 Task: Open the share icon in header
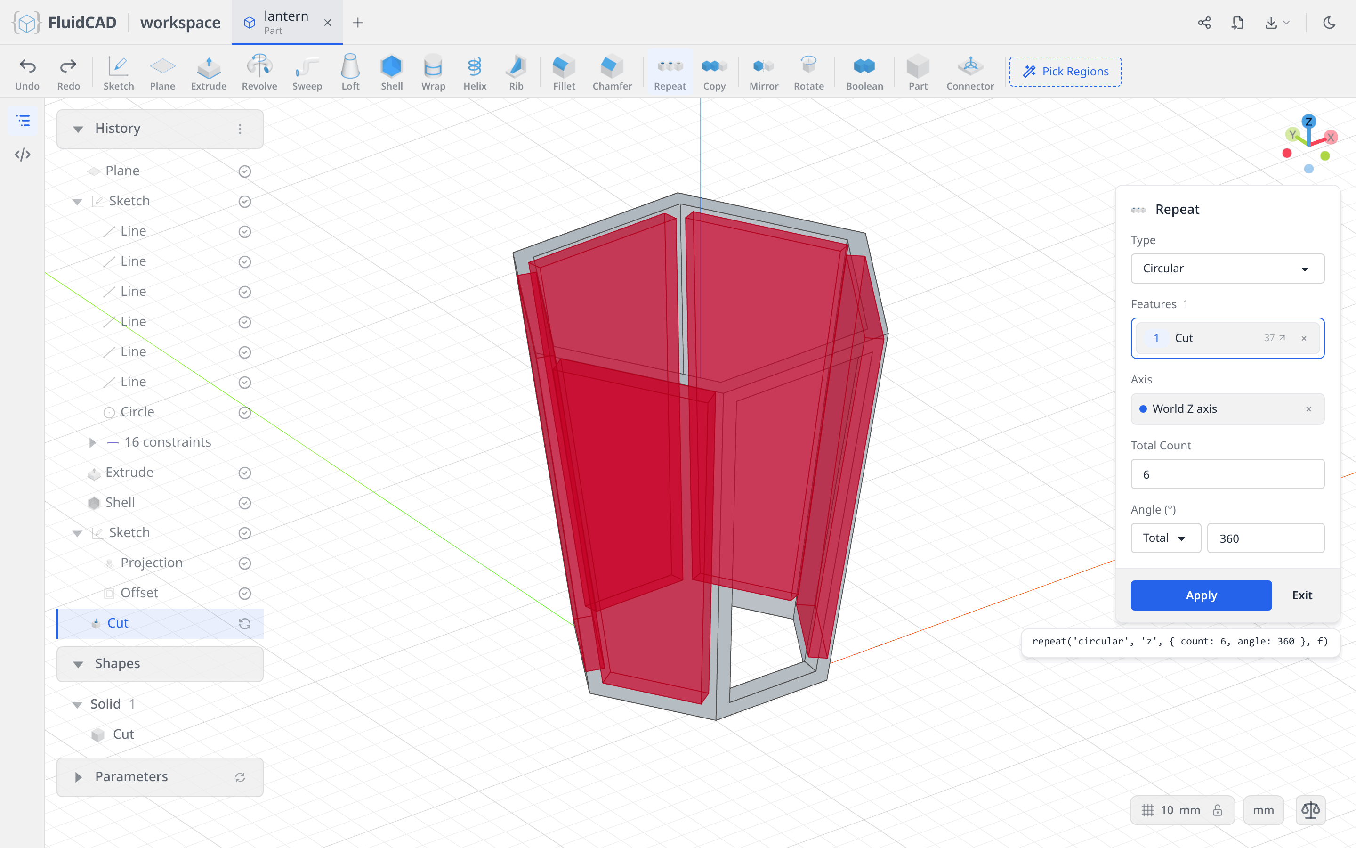pos(1204,23)
